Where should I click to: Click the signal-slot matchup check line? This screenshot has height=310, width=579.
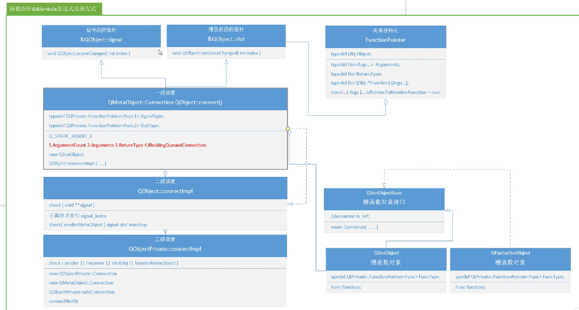pyautogui.click(x=98, y=225)
